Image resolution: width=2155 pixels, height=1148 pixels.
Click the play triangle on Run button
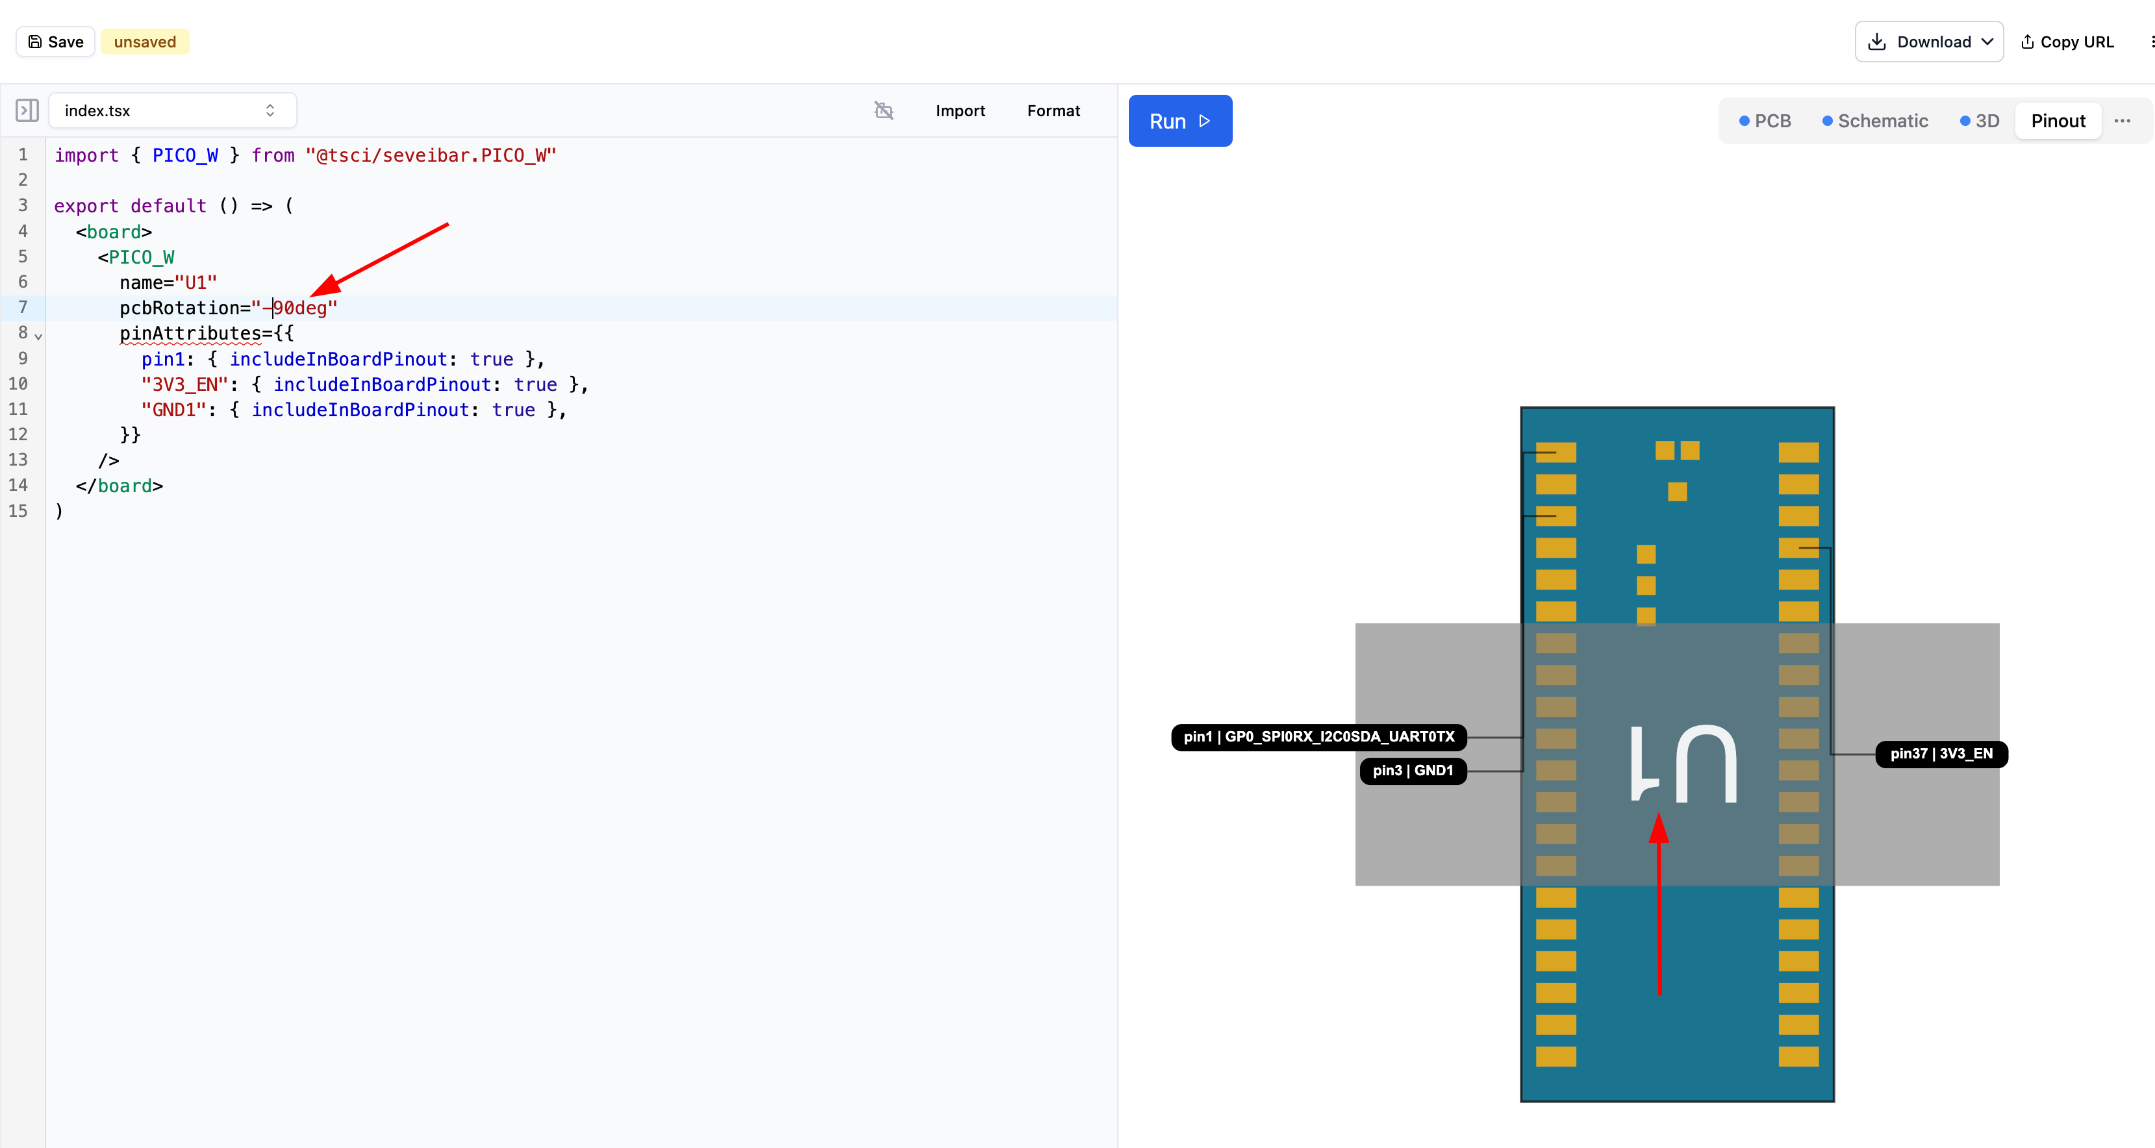pyautogui.click(x=1205, y=121)
